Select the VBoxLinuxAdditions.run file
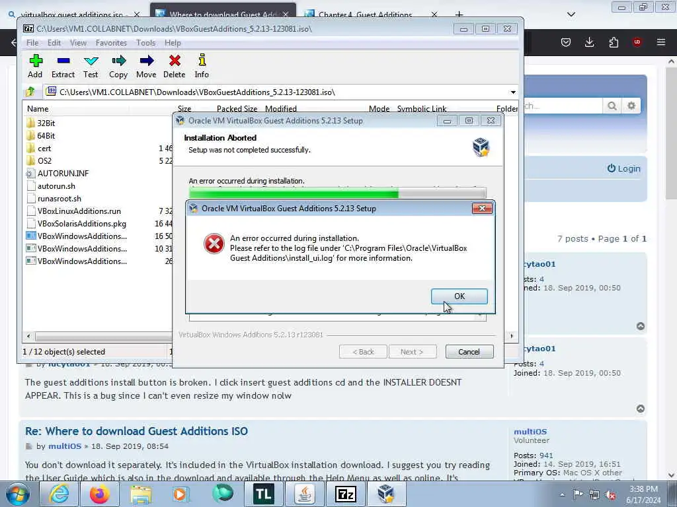 pyautogui.click(x=74, y=211)
